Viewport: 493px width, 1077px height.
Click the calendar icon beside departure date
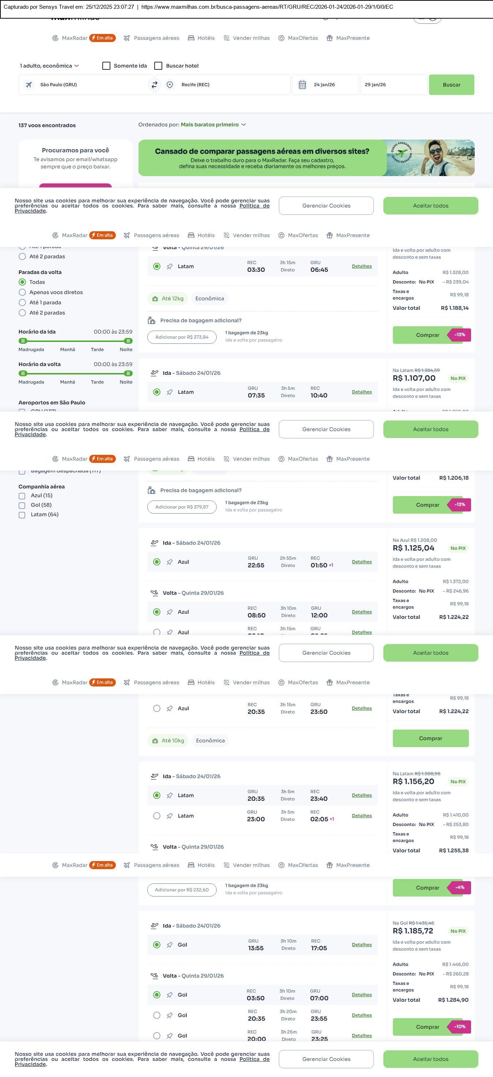coord(302,85)
